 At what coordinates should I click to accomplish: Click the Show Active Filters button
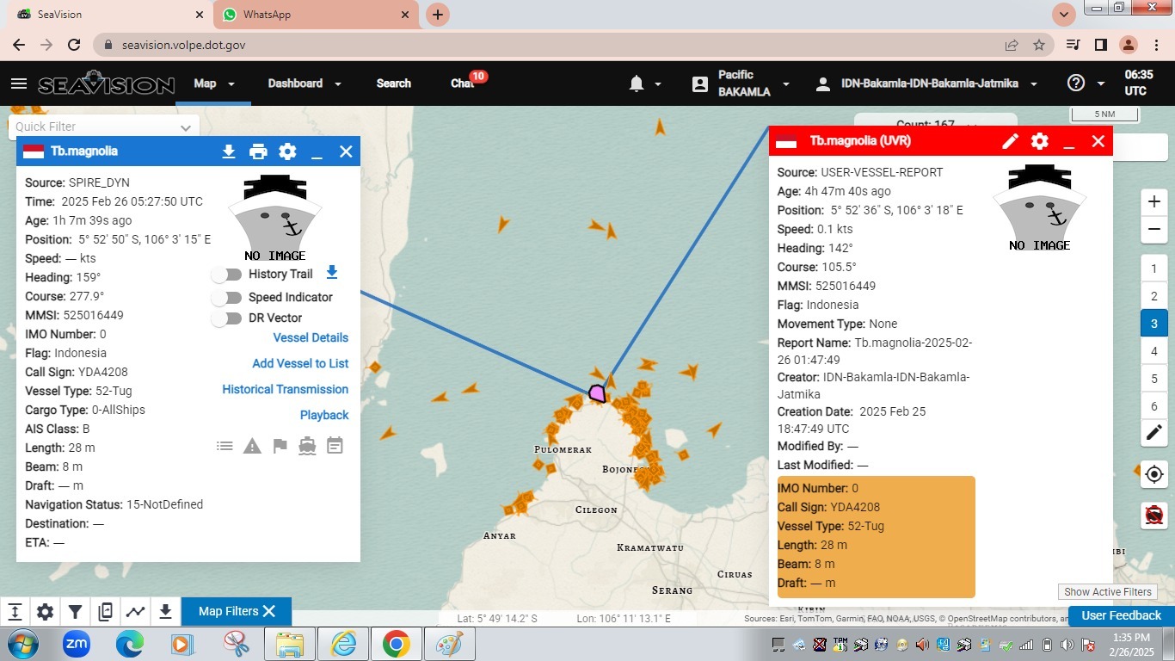click(x=1107, y=592)
